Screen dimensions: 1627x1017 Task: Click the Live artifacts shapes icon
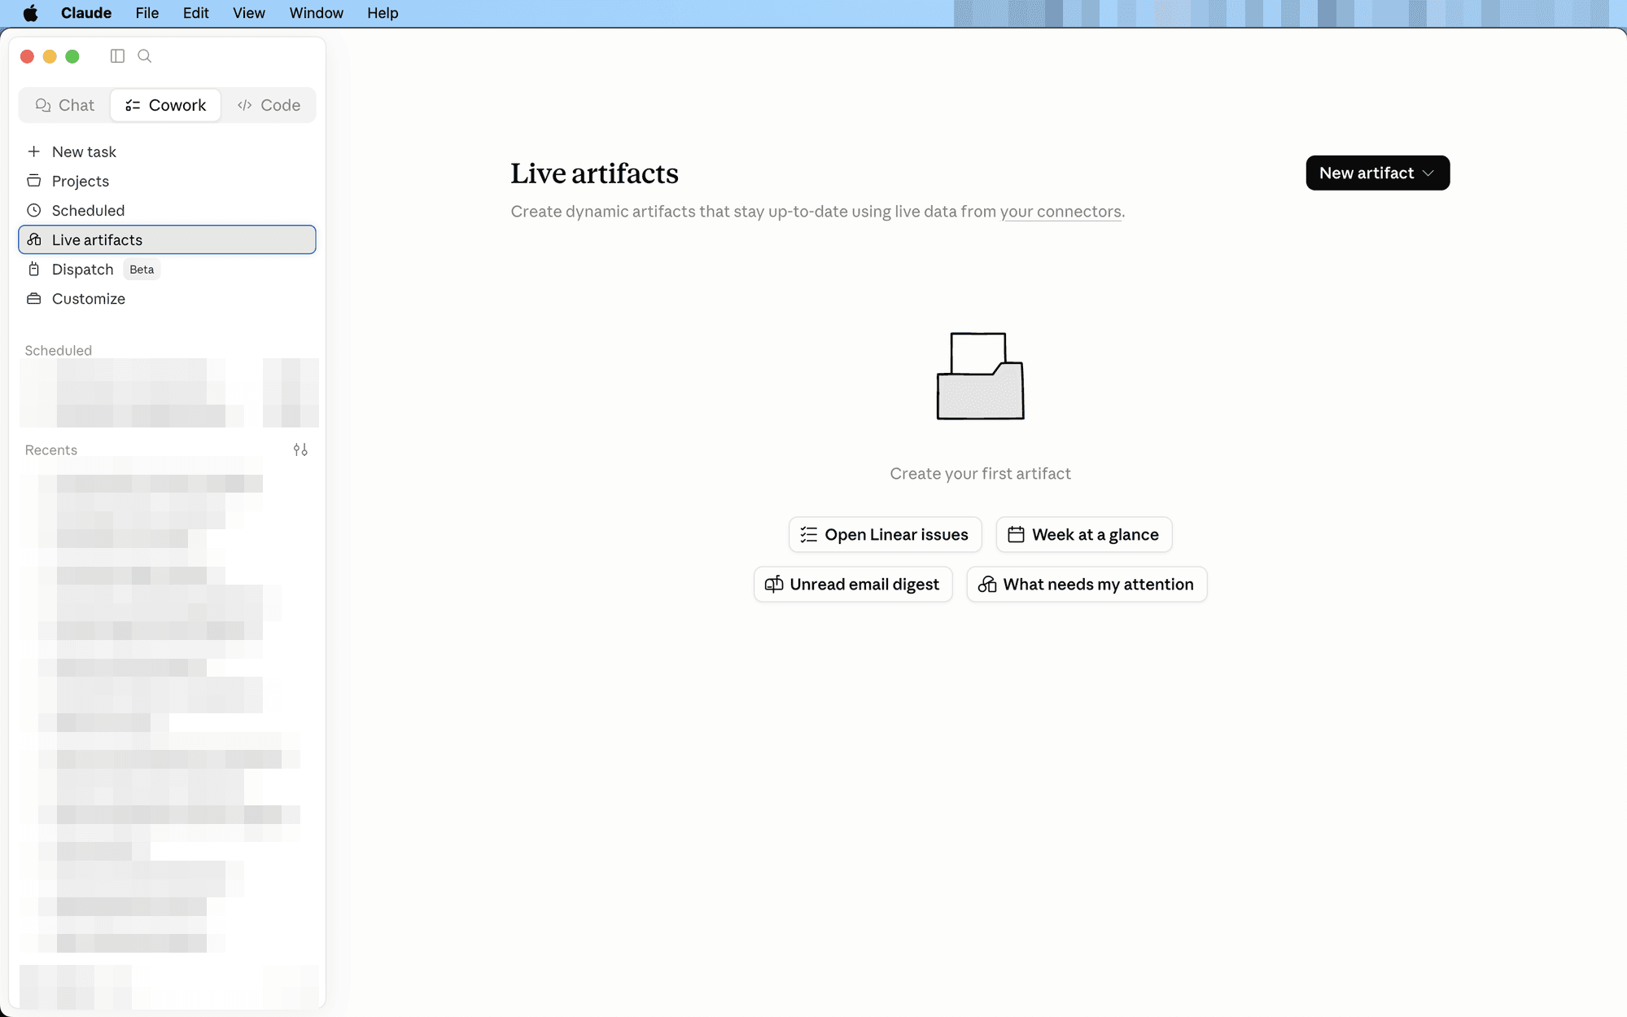(x=34, y=239)
